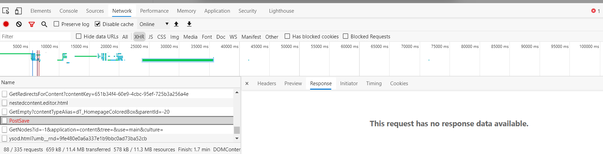Viewport: 603px width, 154px height.
Task: Select the JS filter type
Action: pos(151,37)
